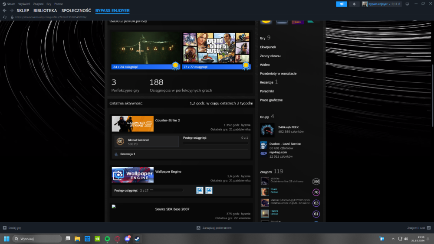Viewport: 434px width, 244px height.
Task: Open the Counter-Strike 2 game banner
Action: [132, 124]
